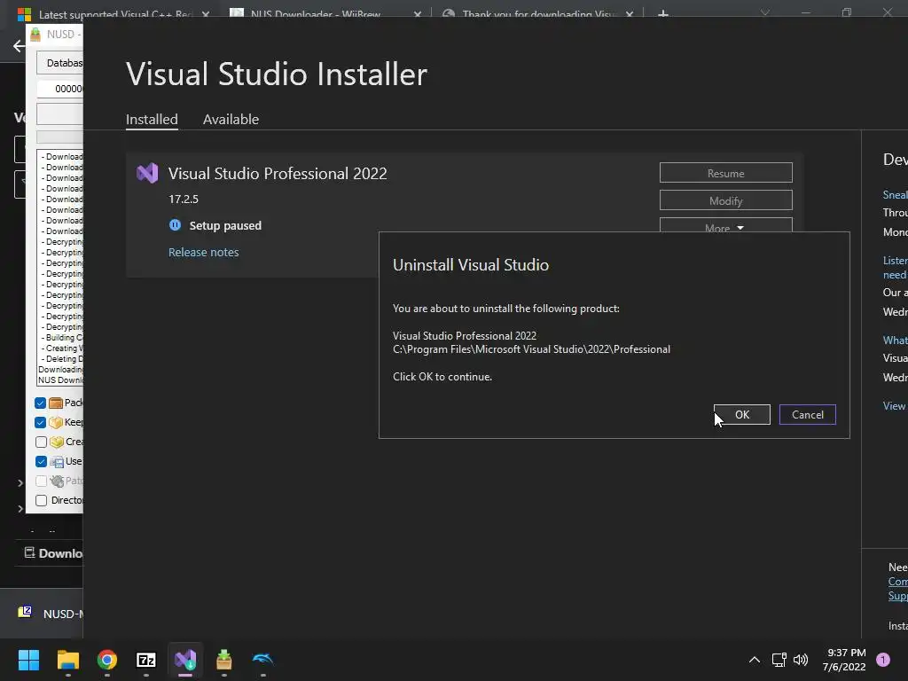
Task: Click the NUSD file icon in downloads bar
Action: pos(25,612)
